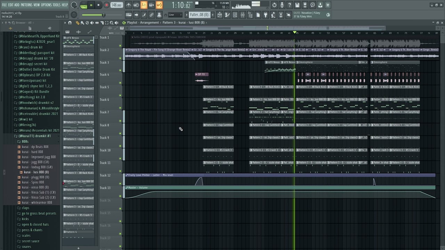Screen dimensions: 445x250
Task: Mute Track 10 with its green light
Action: (120, 158)
